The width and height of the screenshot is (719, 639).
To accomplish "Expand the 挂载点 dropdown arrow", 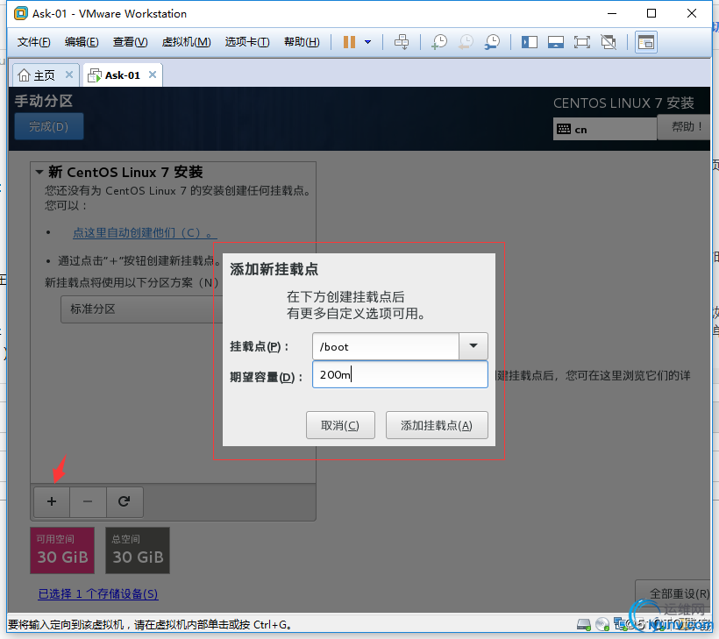I will [x=473, y=346].
